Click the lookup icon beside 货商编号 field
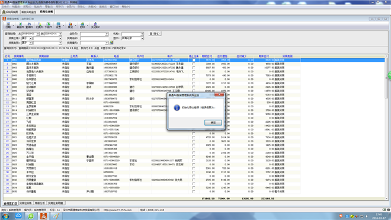This screenshot has width=391, height=220. (x=111, y=43)
